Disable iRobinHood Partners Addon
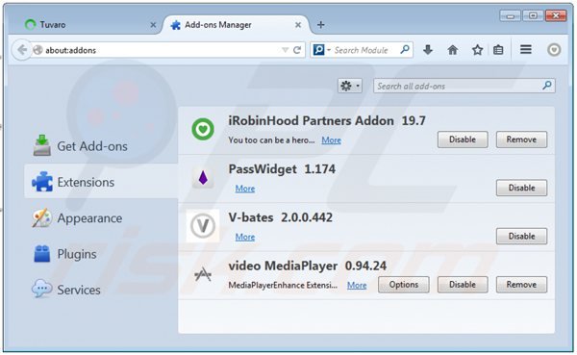Screen dimensions: 577x355 click(x=463, y=139)
